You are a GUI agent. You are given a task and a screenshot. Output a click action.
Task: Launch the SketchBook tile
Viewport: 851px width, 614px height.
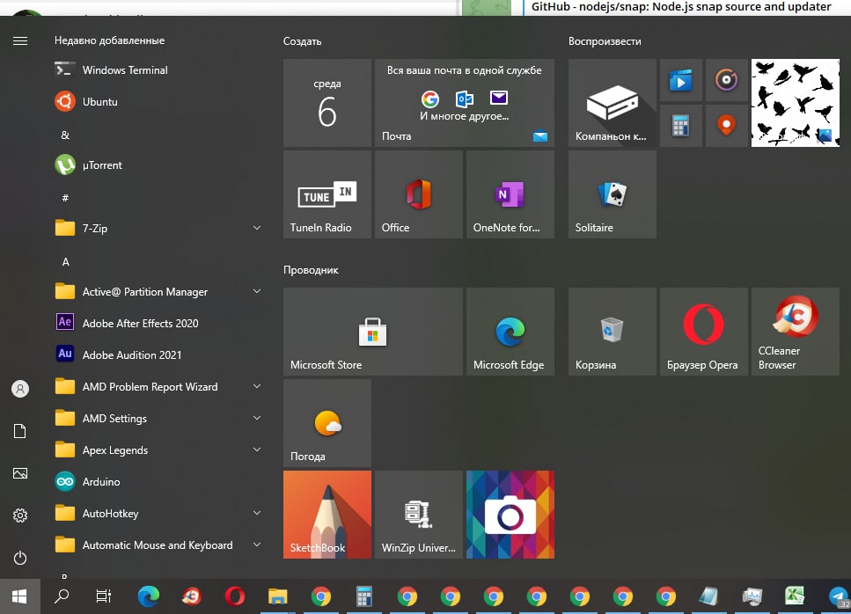pos(326,515)
